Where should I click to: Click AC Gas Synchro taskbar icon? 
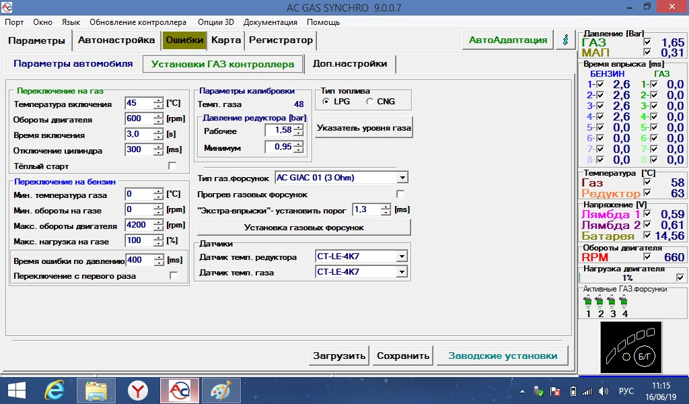tap(179, 391)
